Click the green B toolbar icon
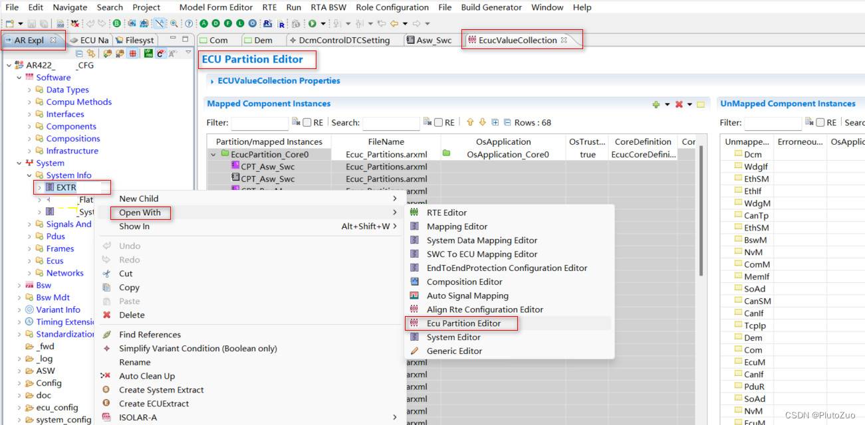 (x=116, y=23)
